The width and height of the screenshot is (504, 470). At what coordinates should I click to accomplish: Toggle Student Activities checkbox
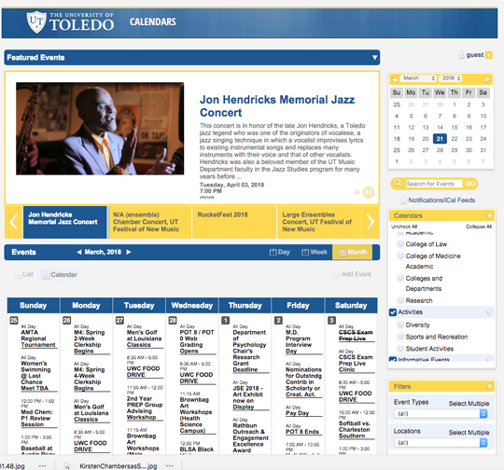(400, 349)
